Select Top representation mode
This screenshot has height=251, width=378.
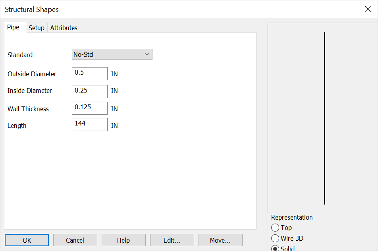point(275,228)
